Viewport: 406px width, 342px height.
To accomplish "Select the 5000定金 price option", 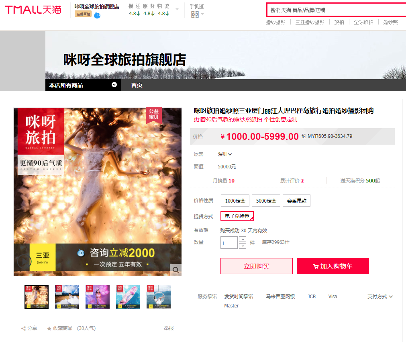I will (x=266, y=201).
